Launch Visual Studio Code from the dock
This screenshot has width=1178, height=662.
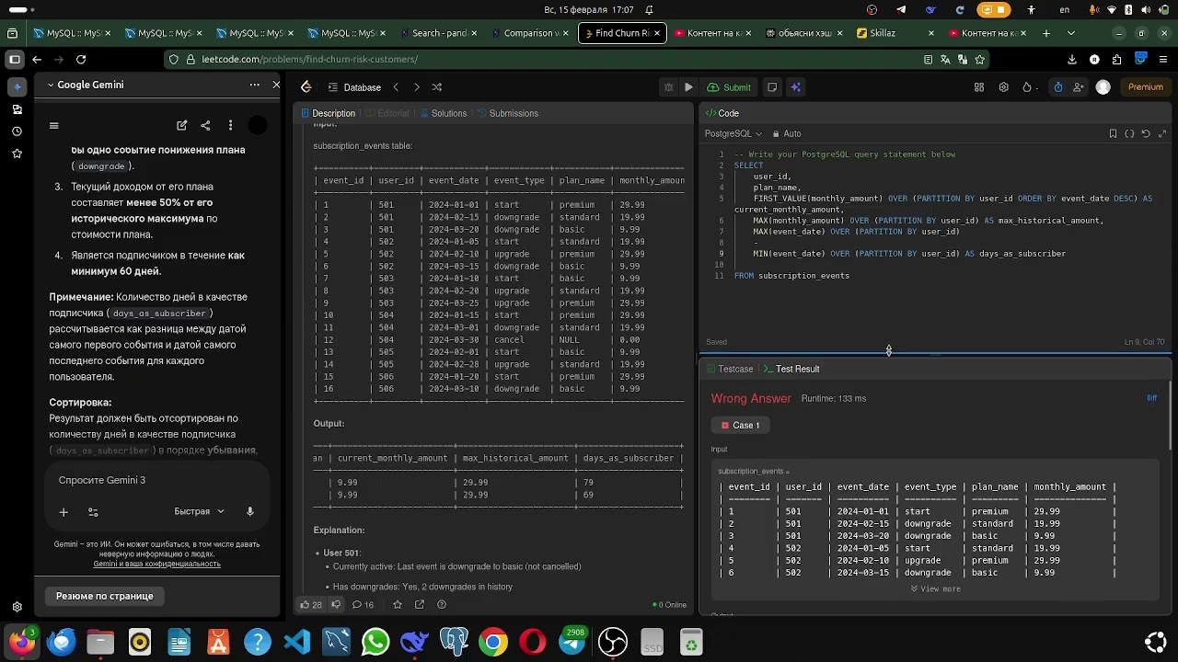297,641
